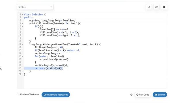Submit the solution

160,95
